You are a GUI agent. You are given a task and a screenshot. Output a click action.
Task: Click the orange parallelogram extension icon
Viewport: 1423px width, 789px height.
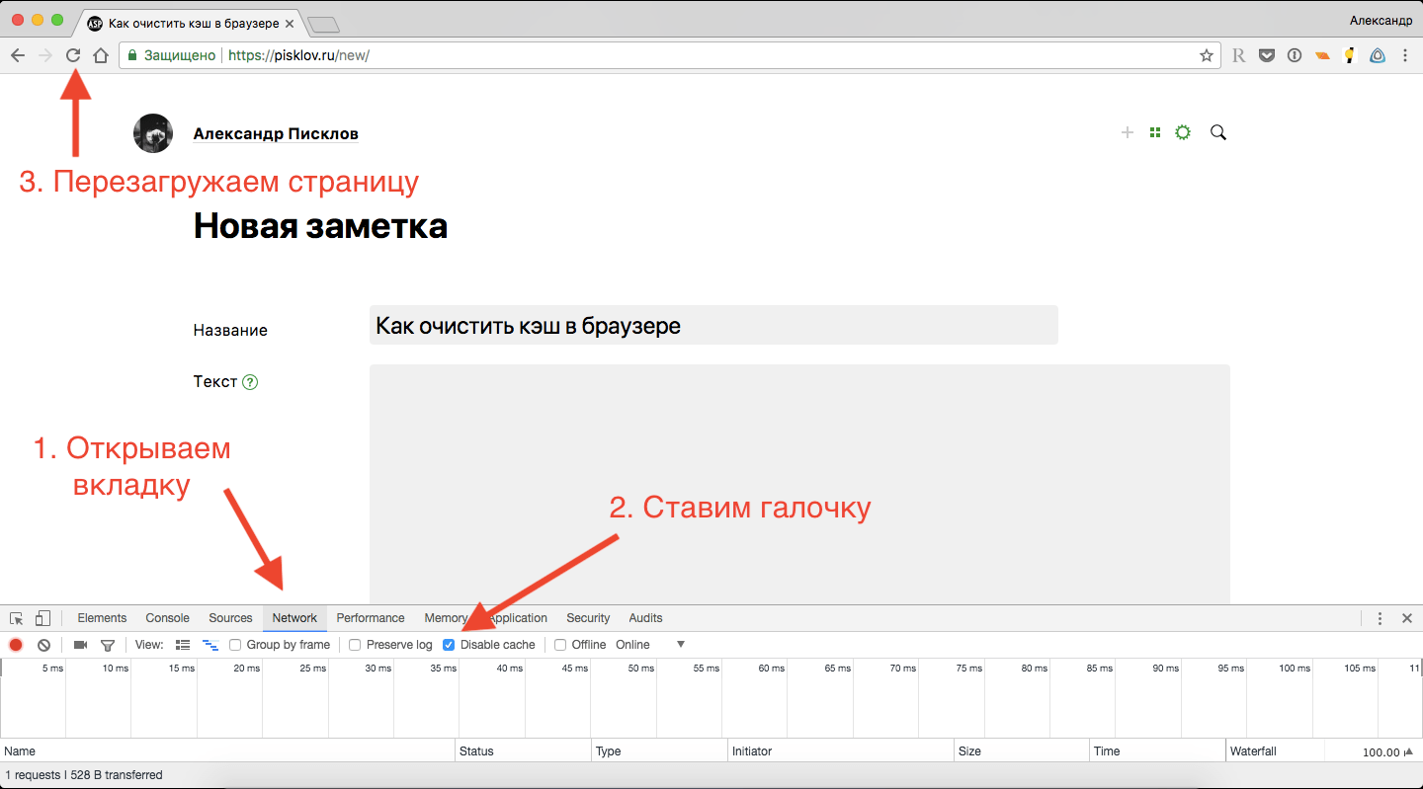pos(1322,56)
